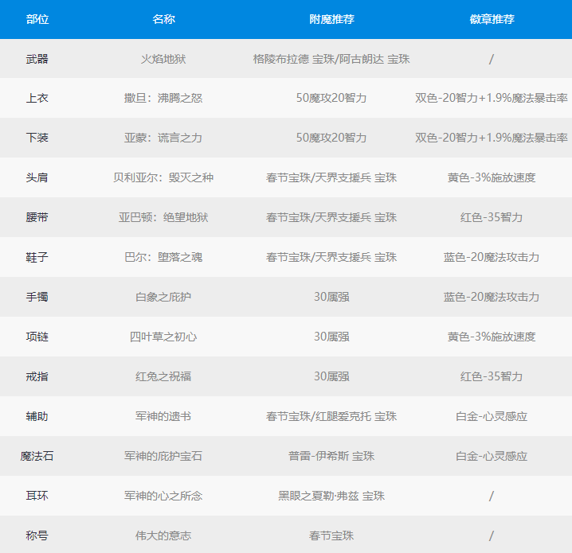Click 格陵布拉德 宝珠/阿古朗达 宝珠 cell
Screen dimensions: 572x553
331,59
